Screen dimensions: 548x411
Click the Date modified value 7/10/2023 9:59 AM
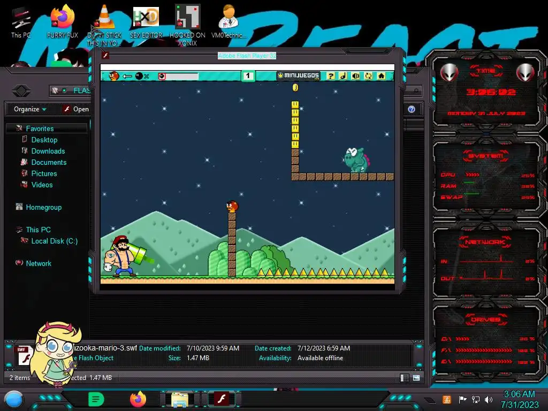pos(213,348)
